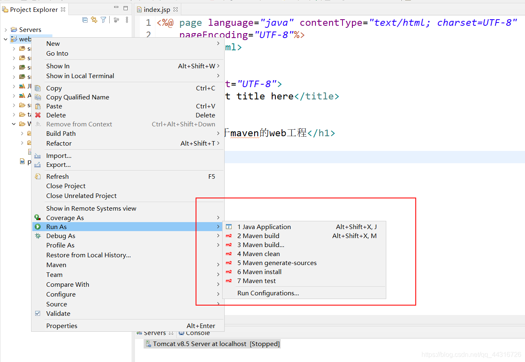The height and width of the screenshot is (362, 525).
Task: Open the Maven submenu
Action: tap(128, 265)
